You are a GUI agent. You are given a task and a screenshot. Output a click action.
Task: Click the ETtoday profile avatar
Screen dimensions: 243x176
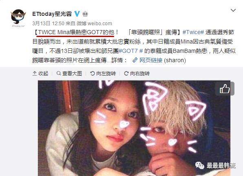[x=18, y=18]
